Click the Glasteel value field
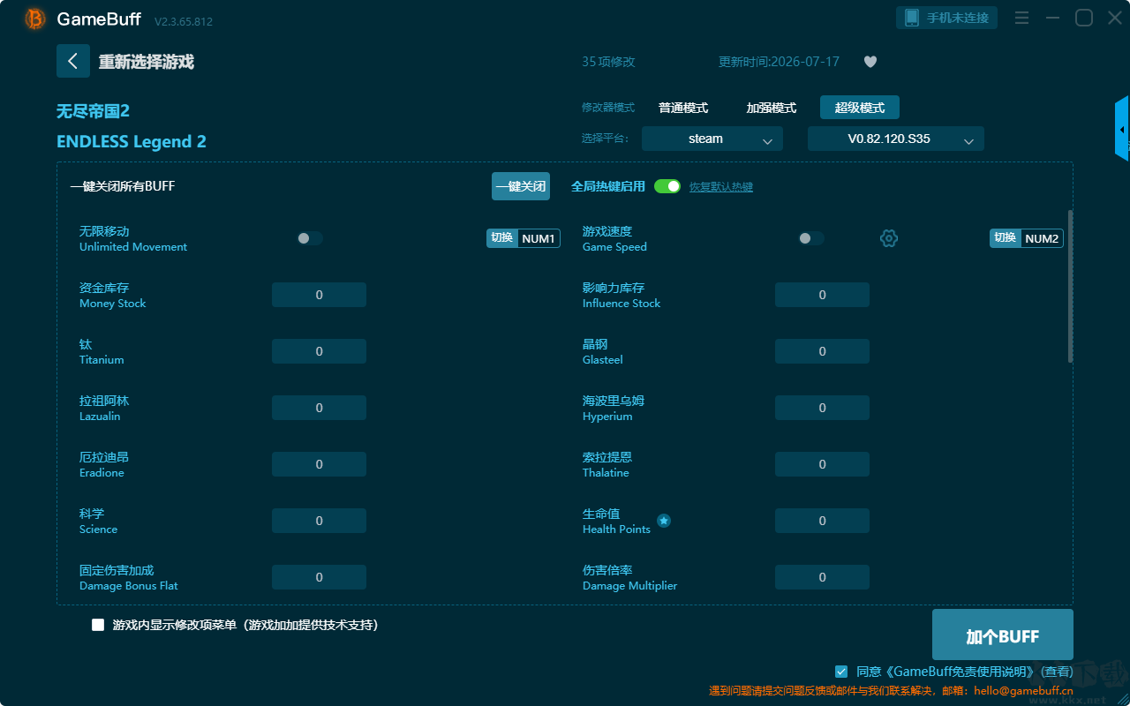Screen dimensions: 1130x706 pyautogui.click(x=822, y=351)
